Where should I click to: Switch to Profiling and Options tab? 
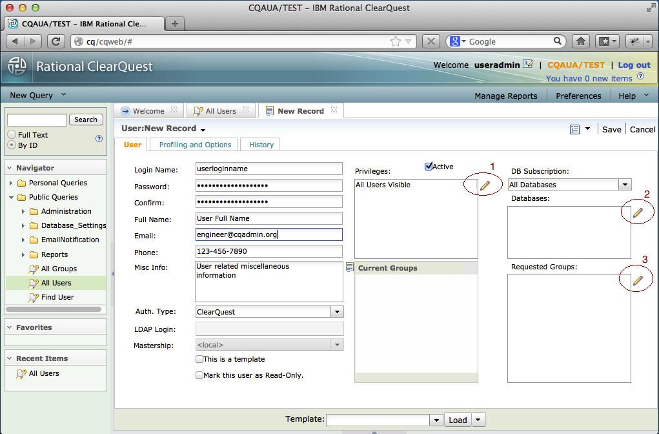(x=195, y=145)
